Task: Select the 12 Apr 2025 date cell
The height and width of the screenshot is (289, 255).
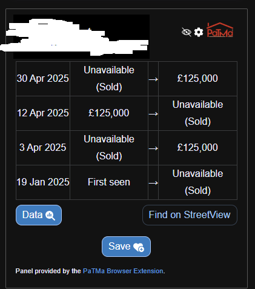Action: pos(43,113)
